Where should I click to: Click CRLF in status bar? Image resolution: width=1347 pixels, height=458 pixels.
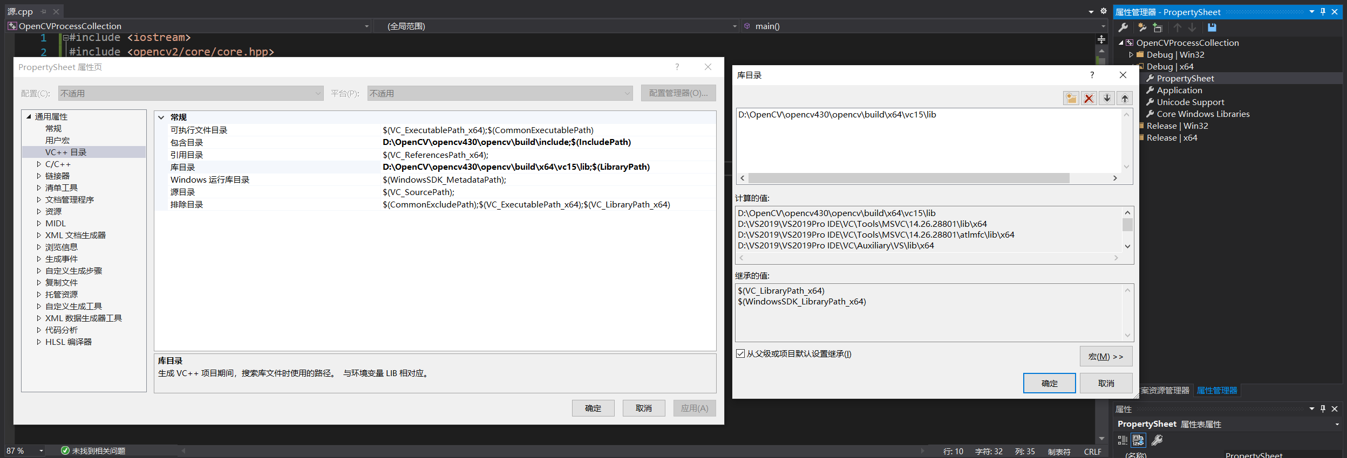pyautogui.click(x=1092, y=452)
